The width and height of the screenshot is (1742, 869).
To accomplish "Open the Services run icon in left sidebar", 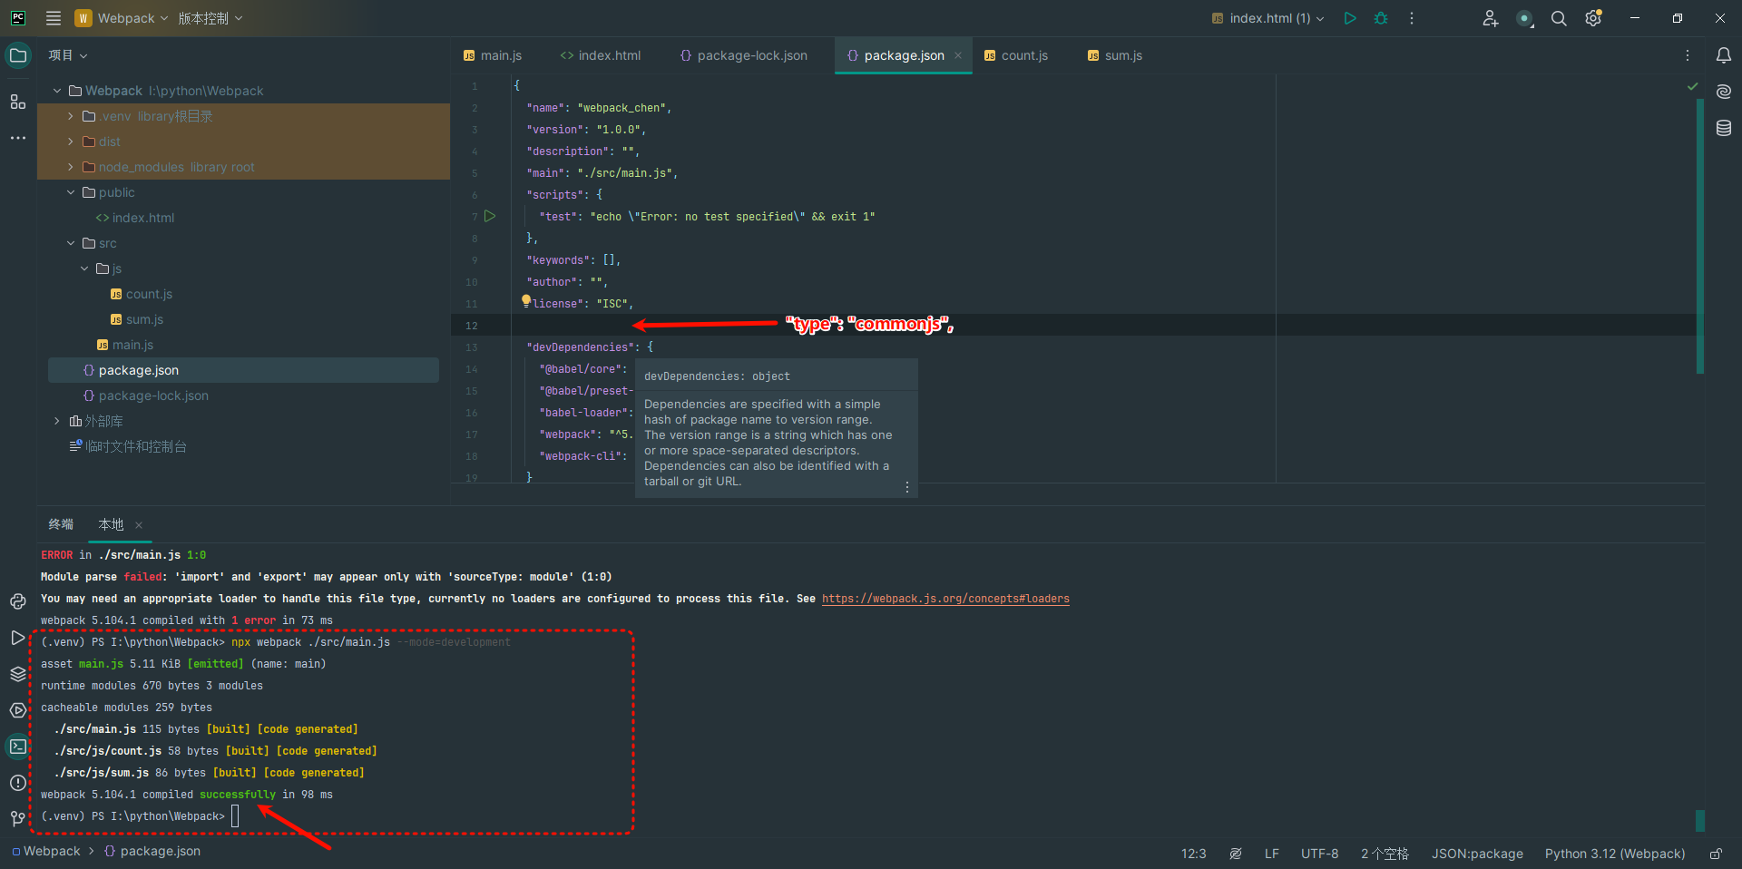I will click(18, 638).
